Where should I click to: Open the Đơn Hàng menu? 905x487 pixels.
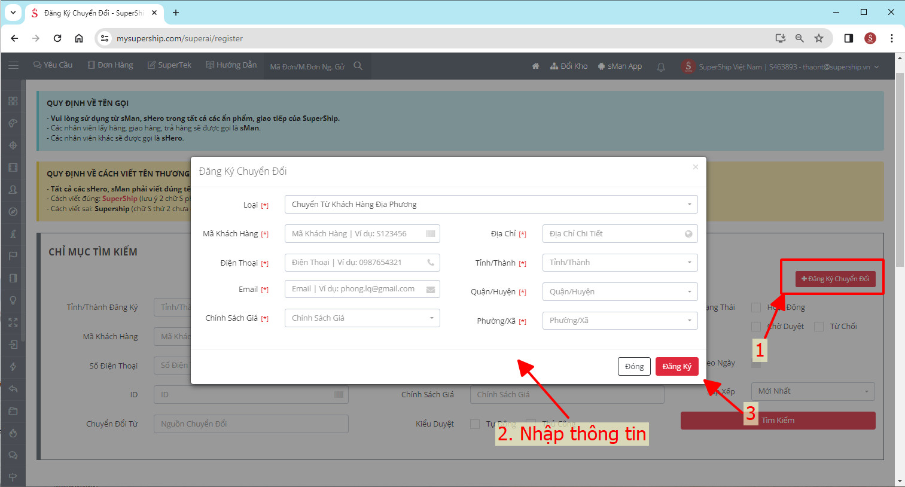(111, 65)
